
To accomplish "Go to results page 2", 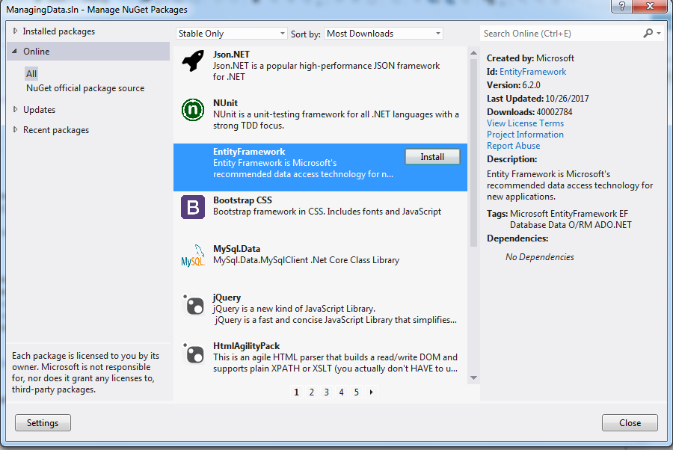I will 312,392.
